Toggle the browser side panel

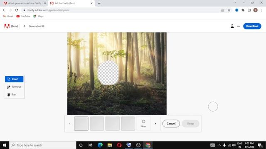tap(249, 10)
